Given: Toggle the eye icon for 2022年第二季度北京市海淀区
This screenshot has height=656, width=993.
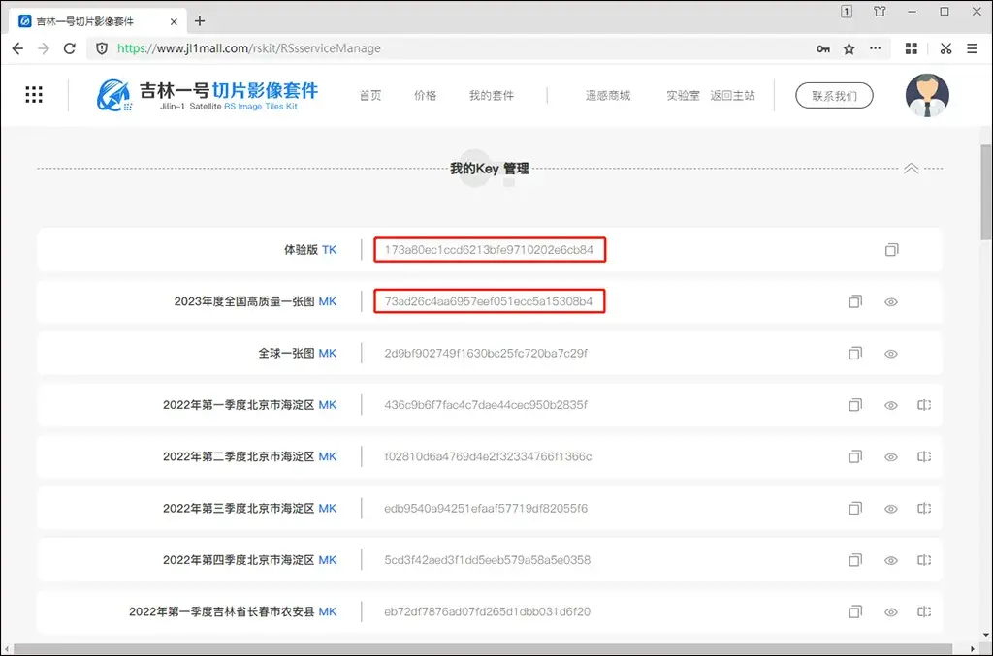Looking at the screenshot, I should [891, 456].
